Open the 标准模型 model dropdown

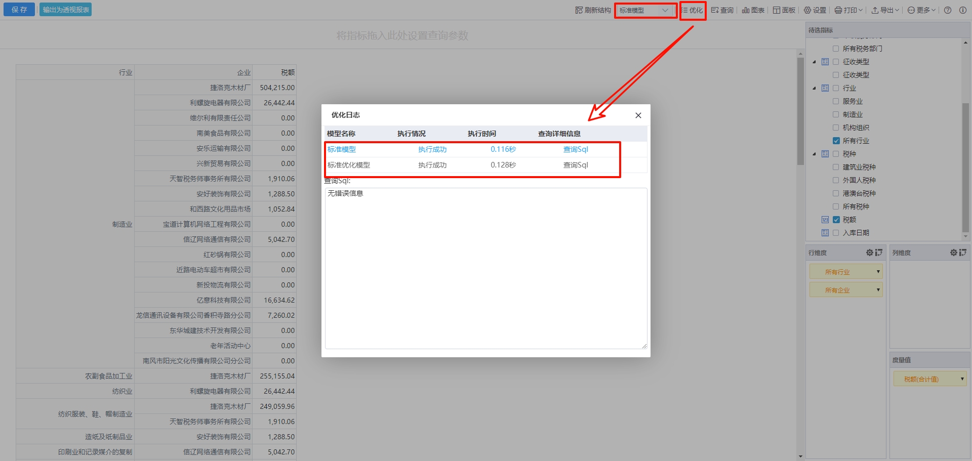[645, 10]
